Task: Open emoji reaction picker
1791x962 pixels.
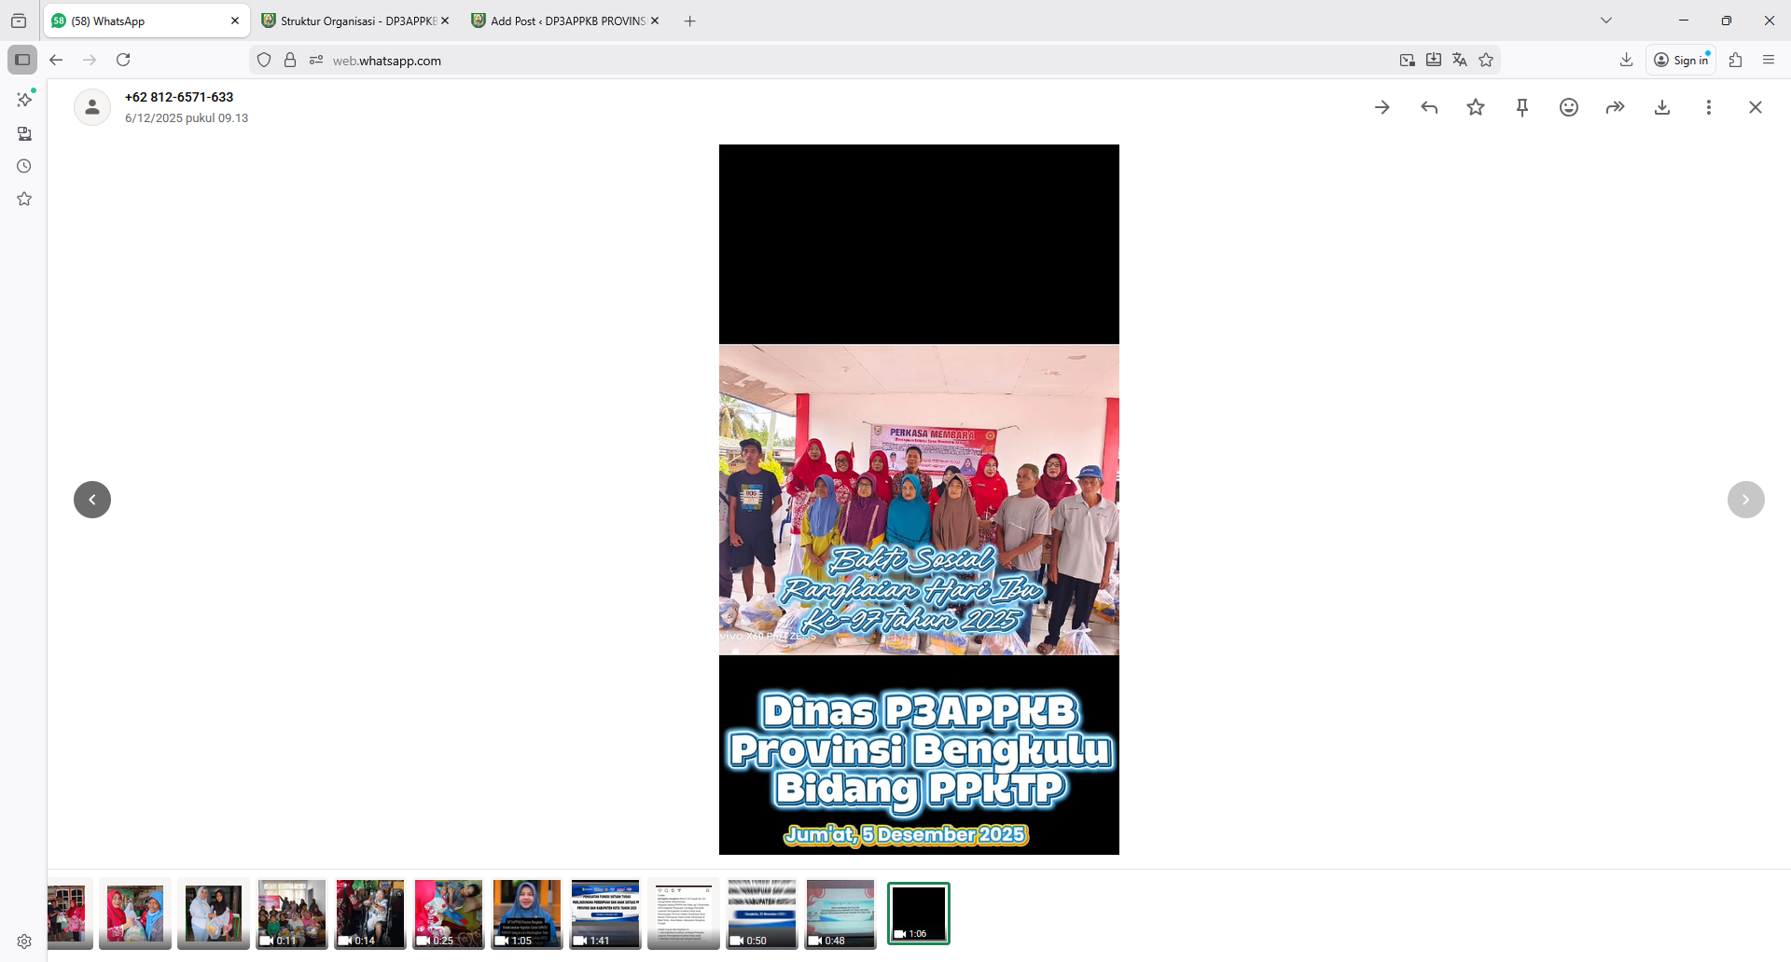Action: coord(1569,107)
